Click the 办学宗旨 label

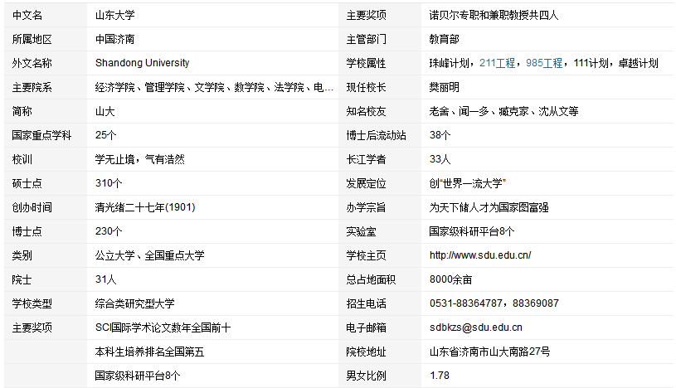point(366,208)
